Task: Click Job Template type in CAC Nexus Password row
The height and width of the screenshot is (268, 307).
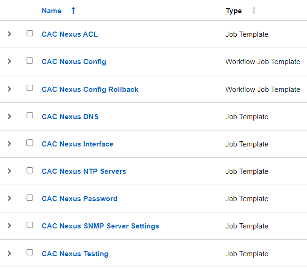Action: [247, 199]
